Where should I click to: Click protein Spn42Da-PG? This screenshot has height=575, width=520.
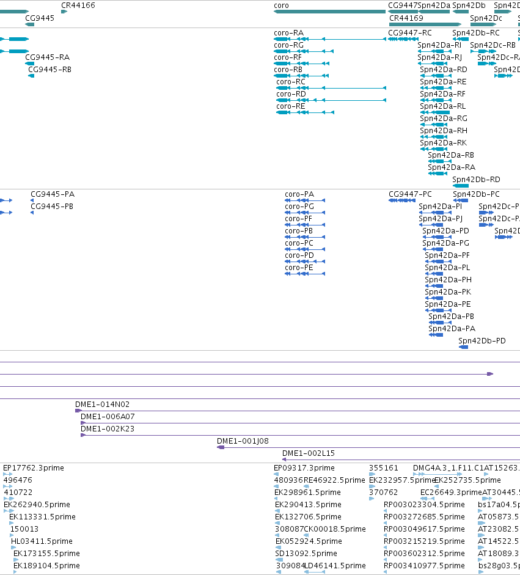tap(445, 243)
